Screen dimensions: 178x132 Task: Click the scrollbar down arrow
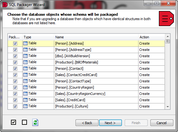(x=168, y=107)
